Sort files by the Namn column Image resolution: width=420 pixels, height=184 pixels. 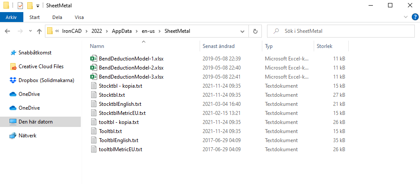[x=97, y=46]
